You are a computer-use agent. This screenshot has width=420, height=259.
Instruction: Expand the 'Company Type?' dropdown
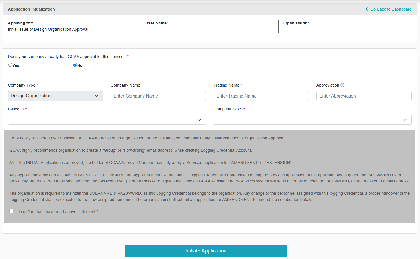tap(313, 120)
